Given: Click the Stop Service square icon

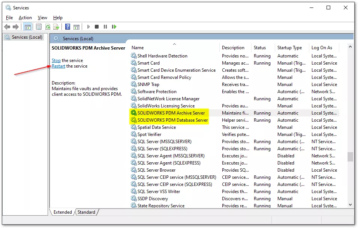Looking at the screenshot, I should (97, 27).
